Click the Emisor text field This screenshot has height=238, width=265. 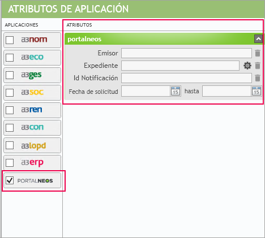pyautogui.click(x=186, y=53)
